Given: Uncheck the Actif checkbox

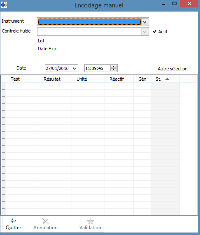Looking at the screenshot, I should (154, 32).
